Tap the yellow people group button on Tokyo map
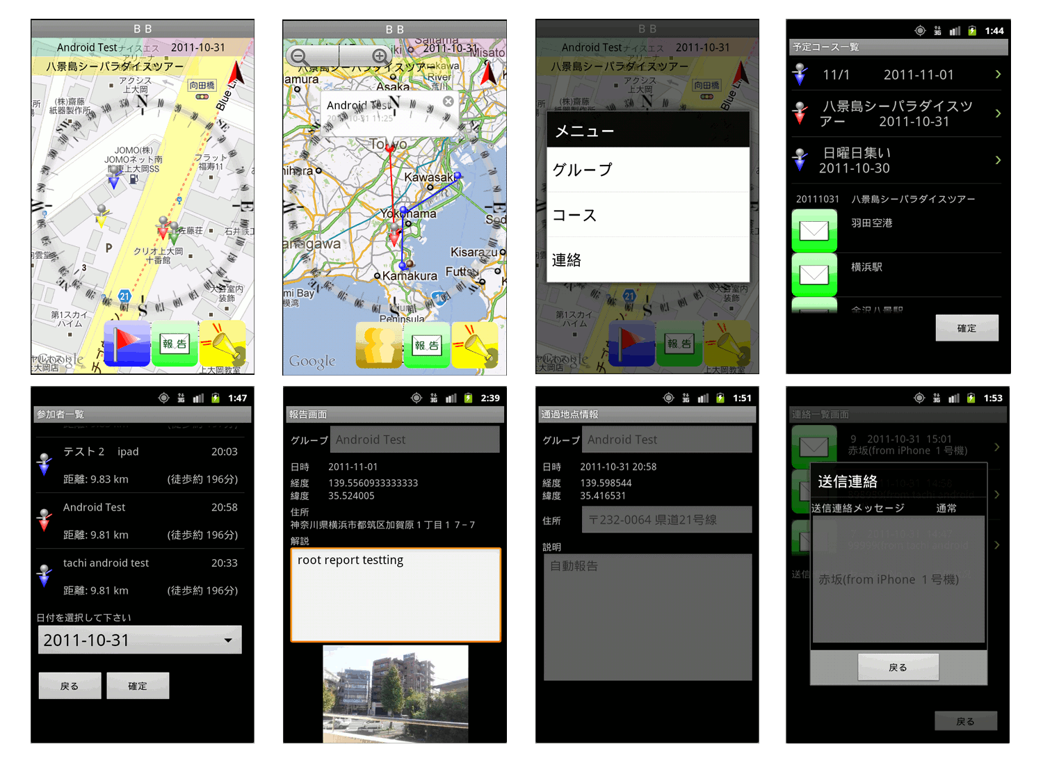This screenshot has width=1043, height=765. tap(379, 344)
